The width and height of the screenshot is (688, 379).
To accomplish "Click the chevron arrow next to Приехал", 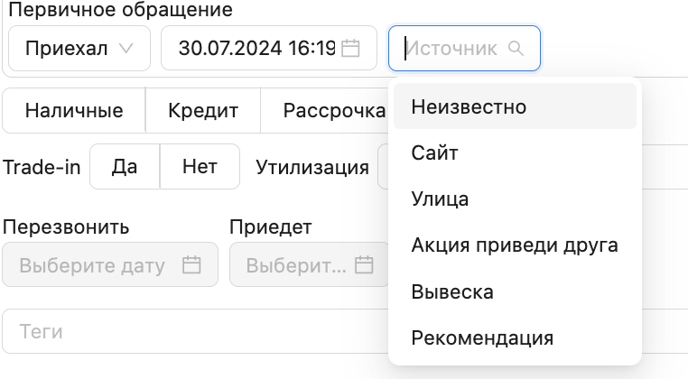I will (127, 48).
